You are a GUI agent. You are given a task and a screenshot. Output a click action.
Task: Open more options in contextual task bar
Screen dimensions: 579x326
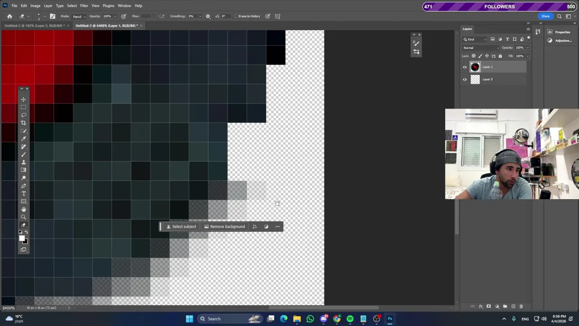(x=278, y=226)
